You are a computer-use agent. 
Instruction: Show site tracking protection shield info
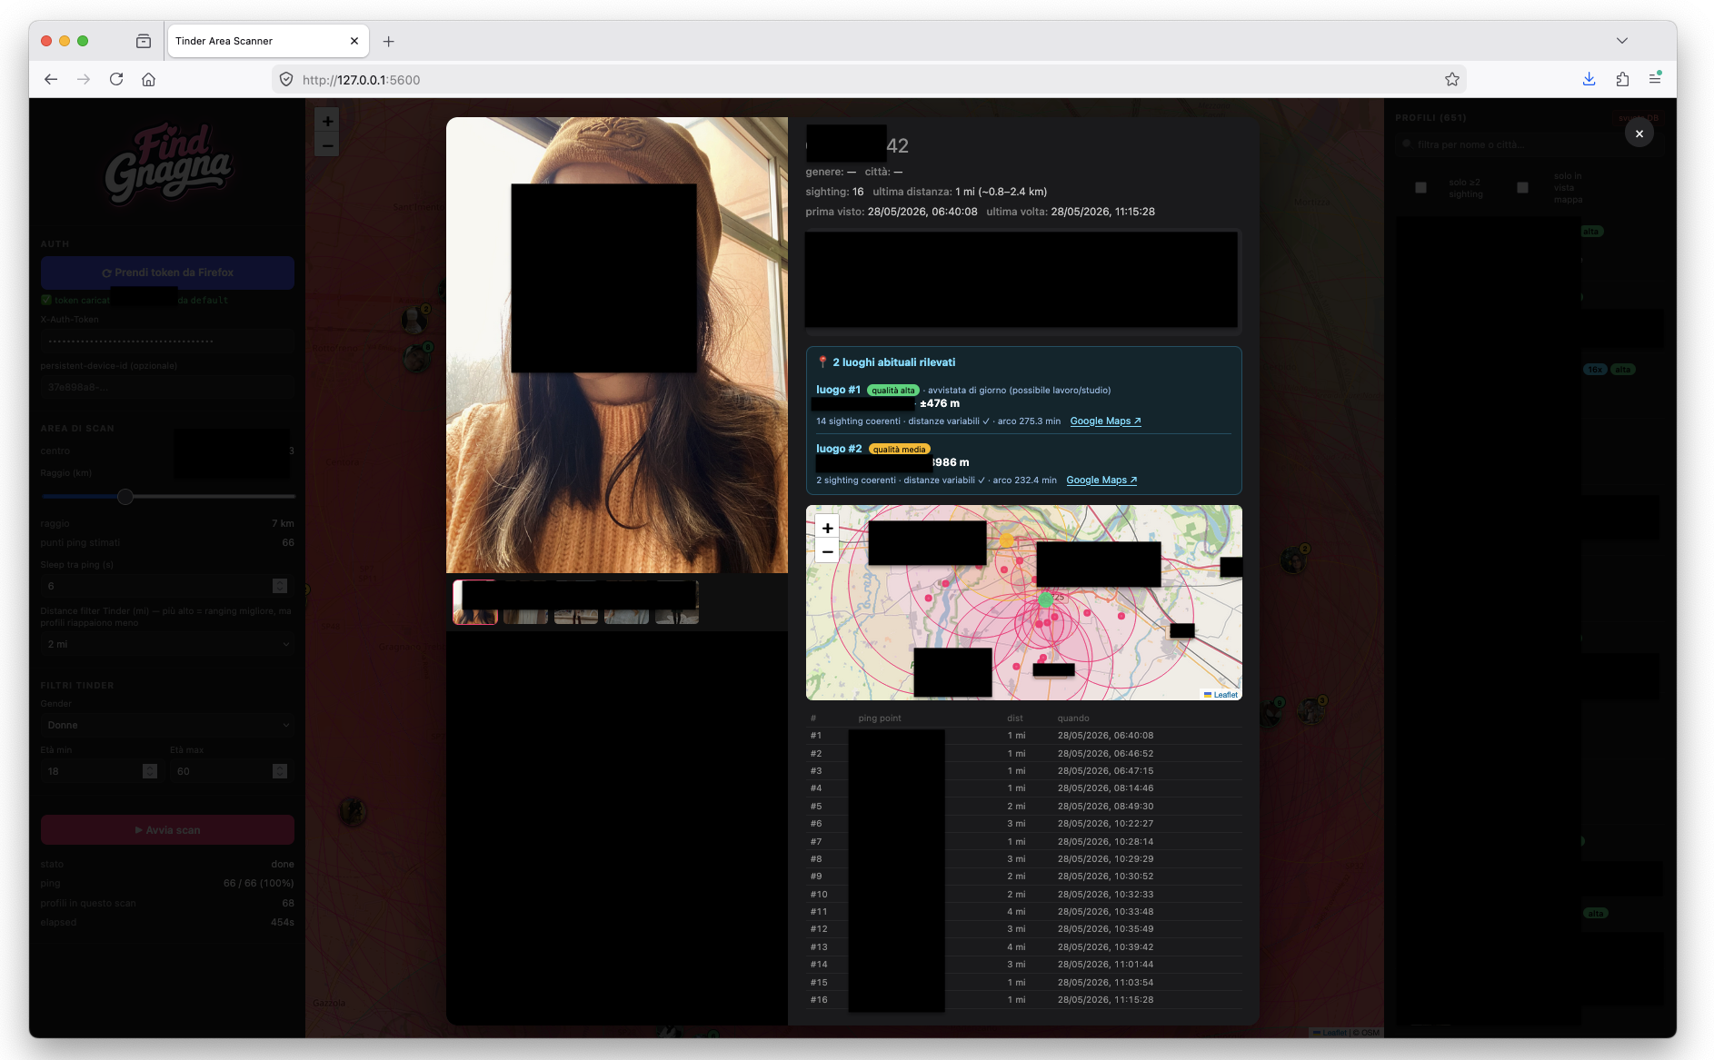point(286,79)
